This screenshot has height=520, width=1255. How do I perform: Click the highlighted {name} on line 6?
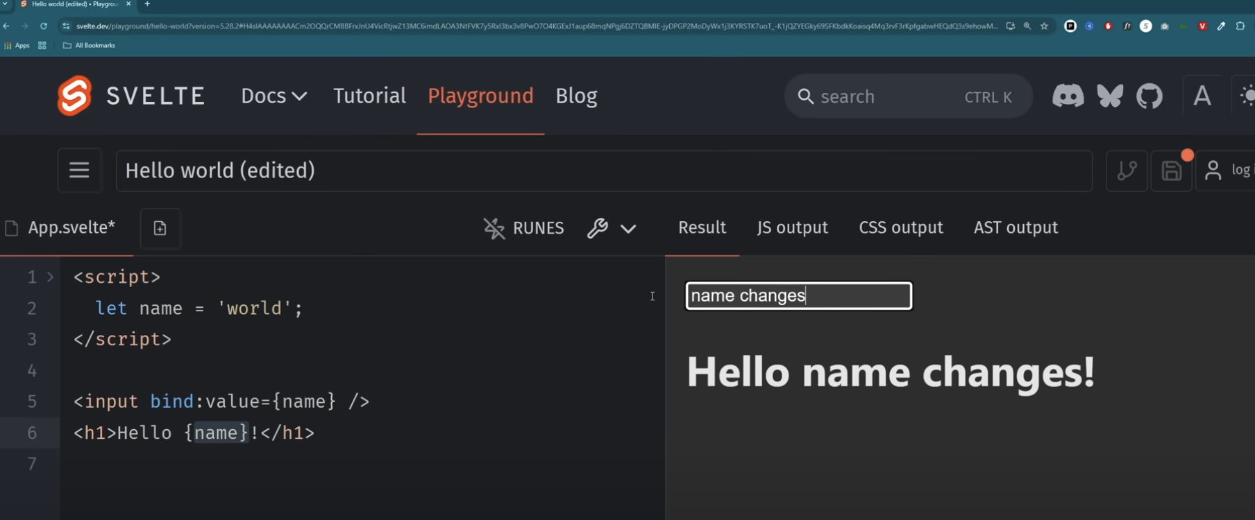coord(216,433)
